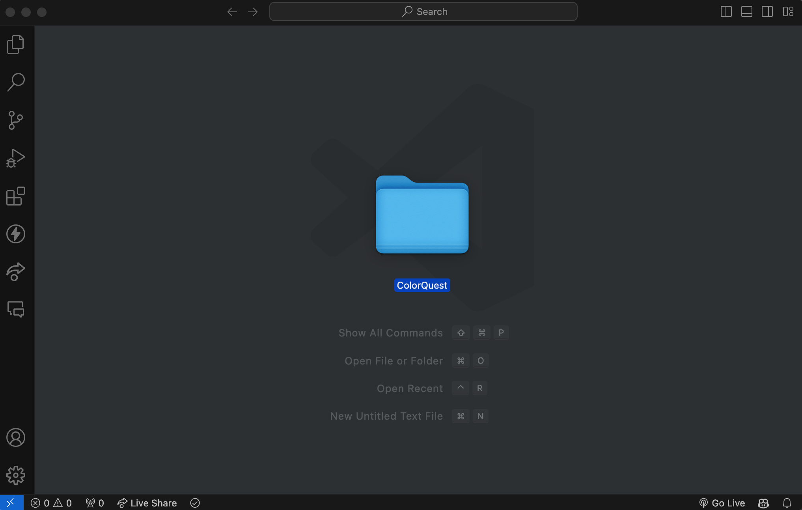Image resolution: width=802 pixels, height=510 pixels.
Task: Go back with the left arrow
Action: pos(232,12)
